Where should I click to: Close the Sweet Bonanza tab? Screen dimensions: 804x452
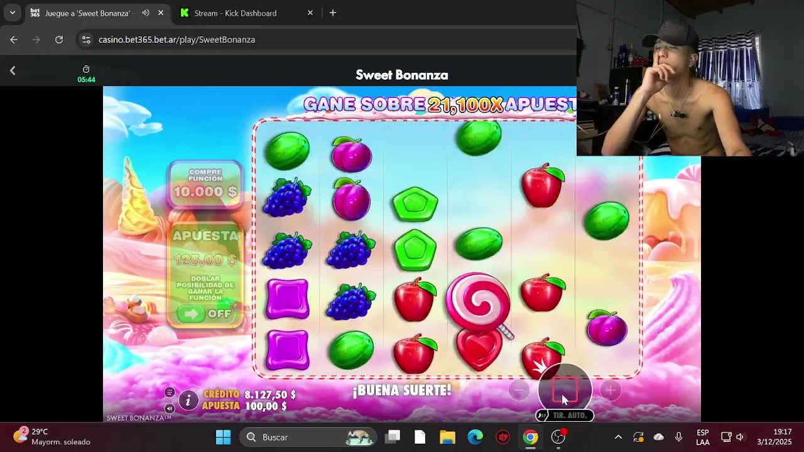click(x=161, y=13)
